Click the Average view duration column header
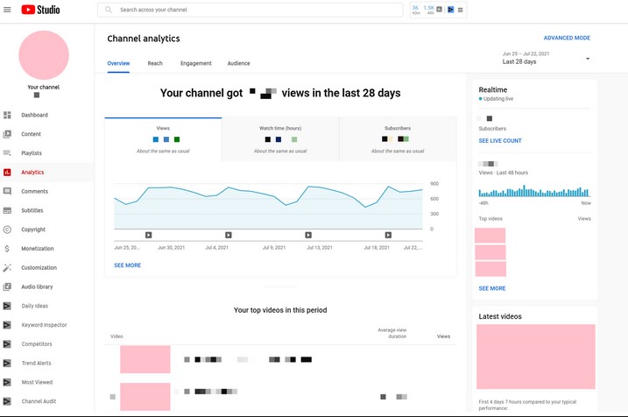The height and width of the screenshot is (417, 628). [x=392, y=333]
